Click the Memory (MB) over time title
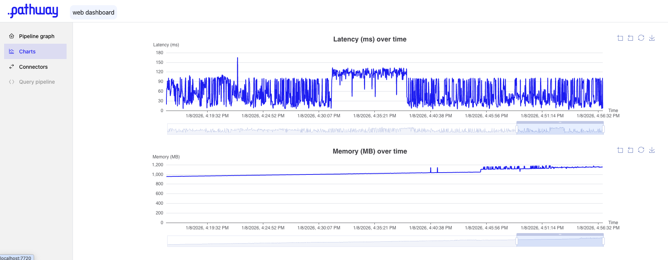Image resolution: width=668 pixels, height=260 pixels. (370, 151)
